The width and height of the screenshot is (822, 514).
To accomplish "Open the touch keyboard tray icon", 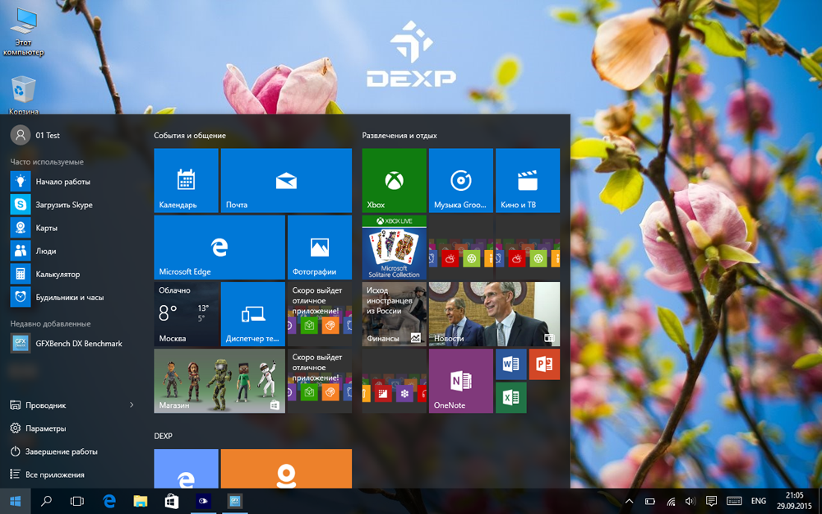I will pos(734,502).
